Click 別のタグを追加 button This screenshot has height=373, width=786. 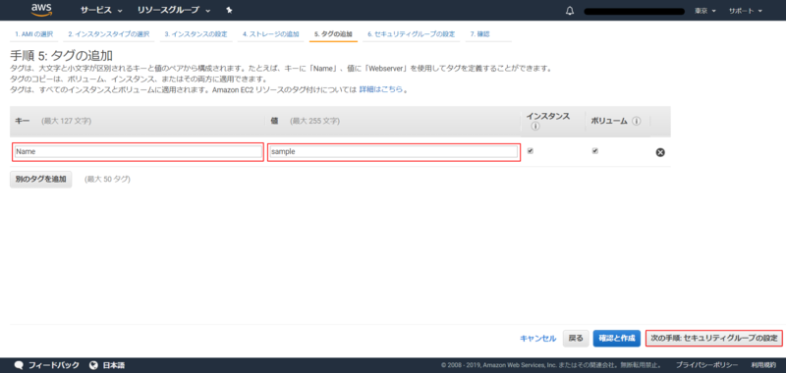tap(41, 180)
